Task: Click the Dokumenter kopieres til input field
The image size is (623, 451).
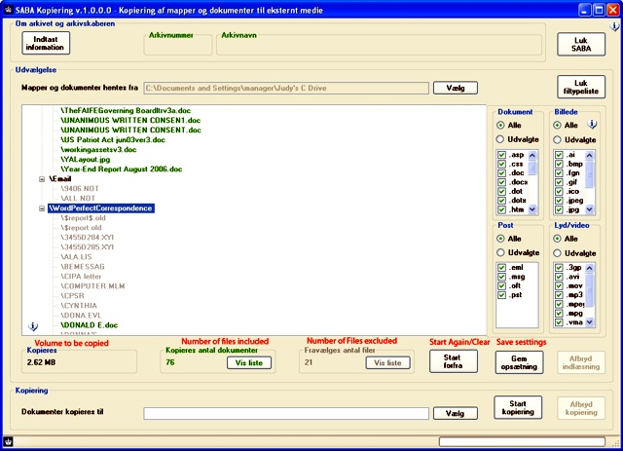Action: (286, 413)
